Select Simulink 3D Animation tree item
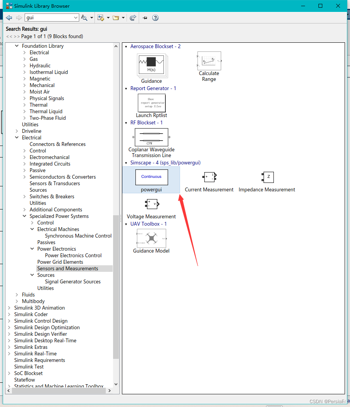 40,308
